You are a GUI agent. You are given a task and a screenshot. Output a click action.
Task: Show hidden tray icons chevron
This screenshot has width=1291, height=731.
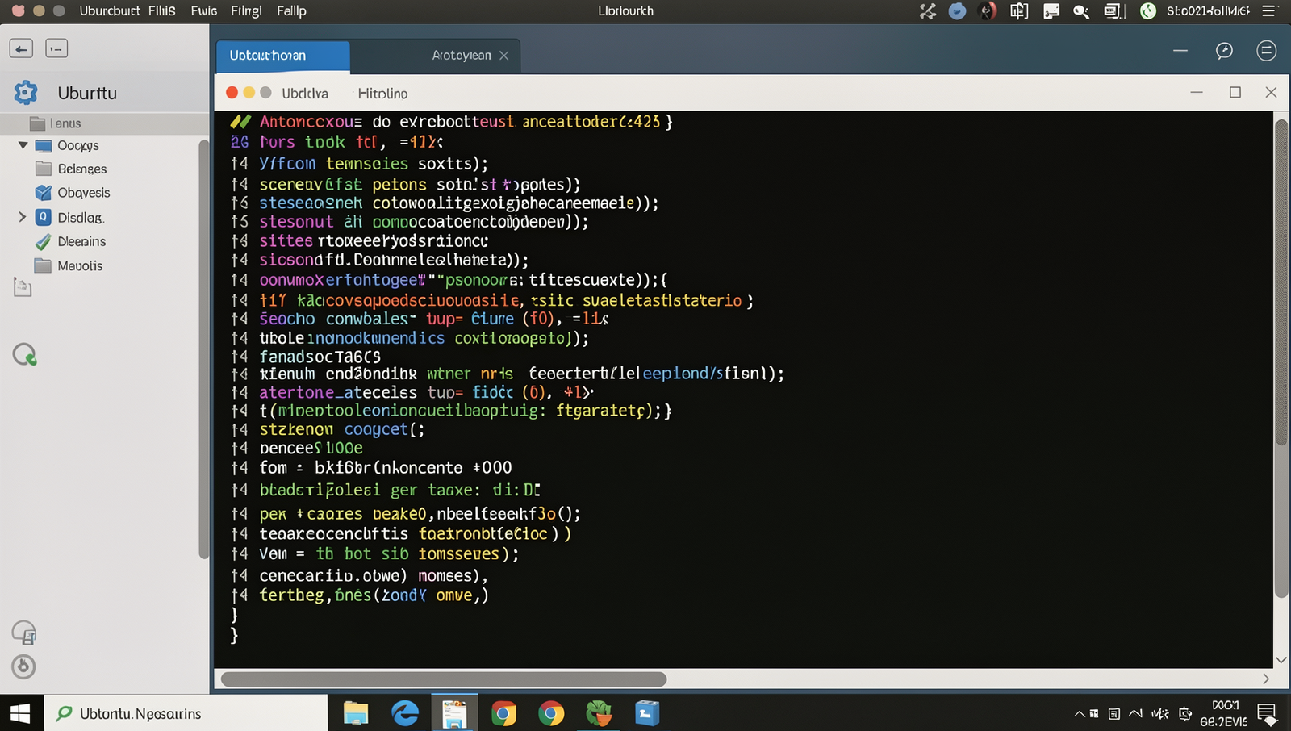click(x=1080, y=714)
